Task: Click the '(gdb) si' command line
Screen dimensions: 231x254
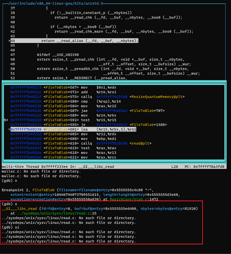Action: coord(10,227)
